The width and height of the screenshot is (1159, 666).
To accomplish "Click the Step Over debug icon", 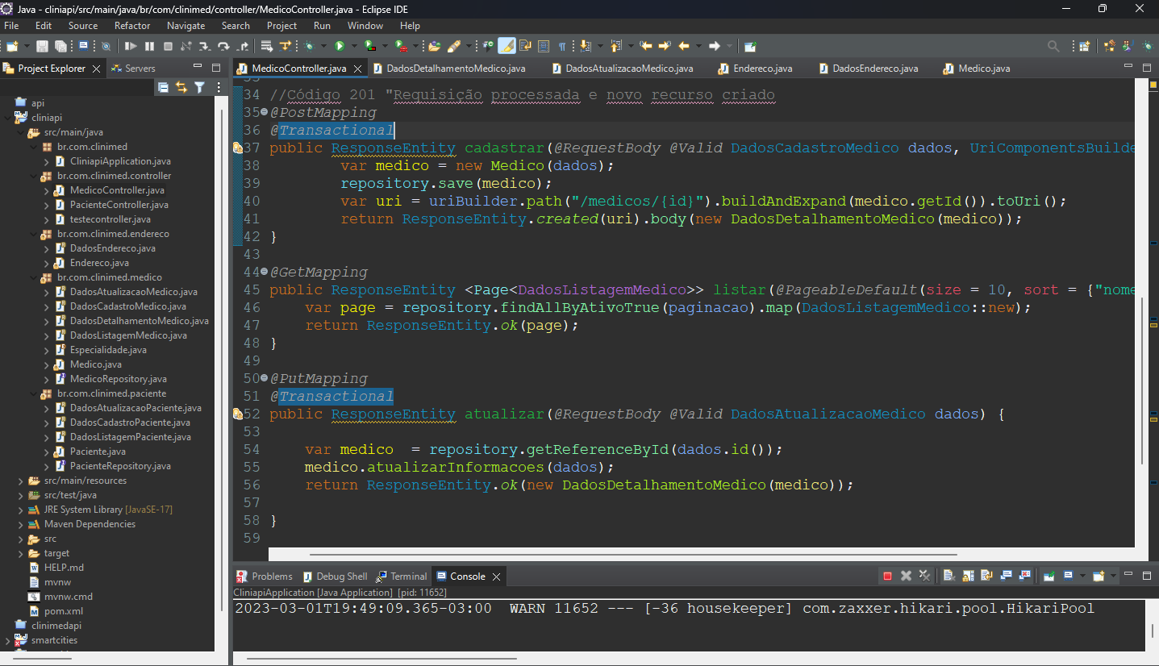I will click(x=223, y=46).
